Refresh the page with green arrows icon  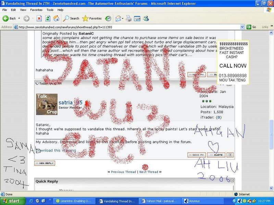[48, 18]
